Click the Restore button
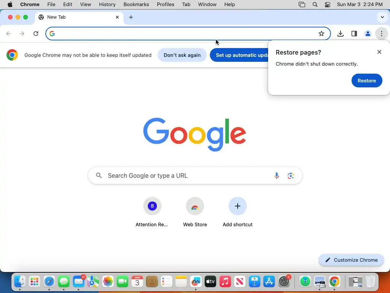 pyautogui.click(x=367, y=80)
